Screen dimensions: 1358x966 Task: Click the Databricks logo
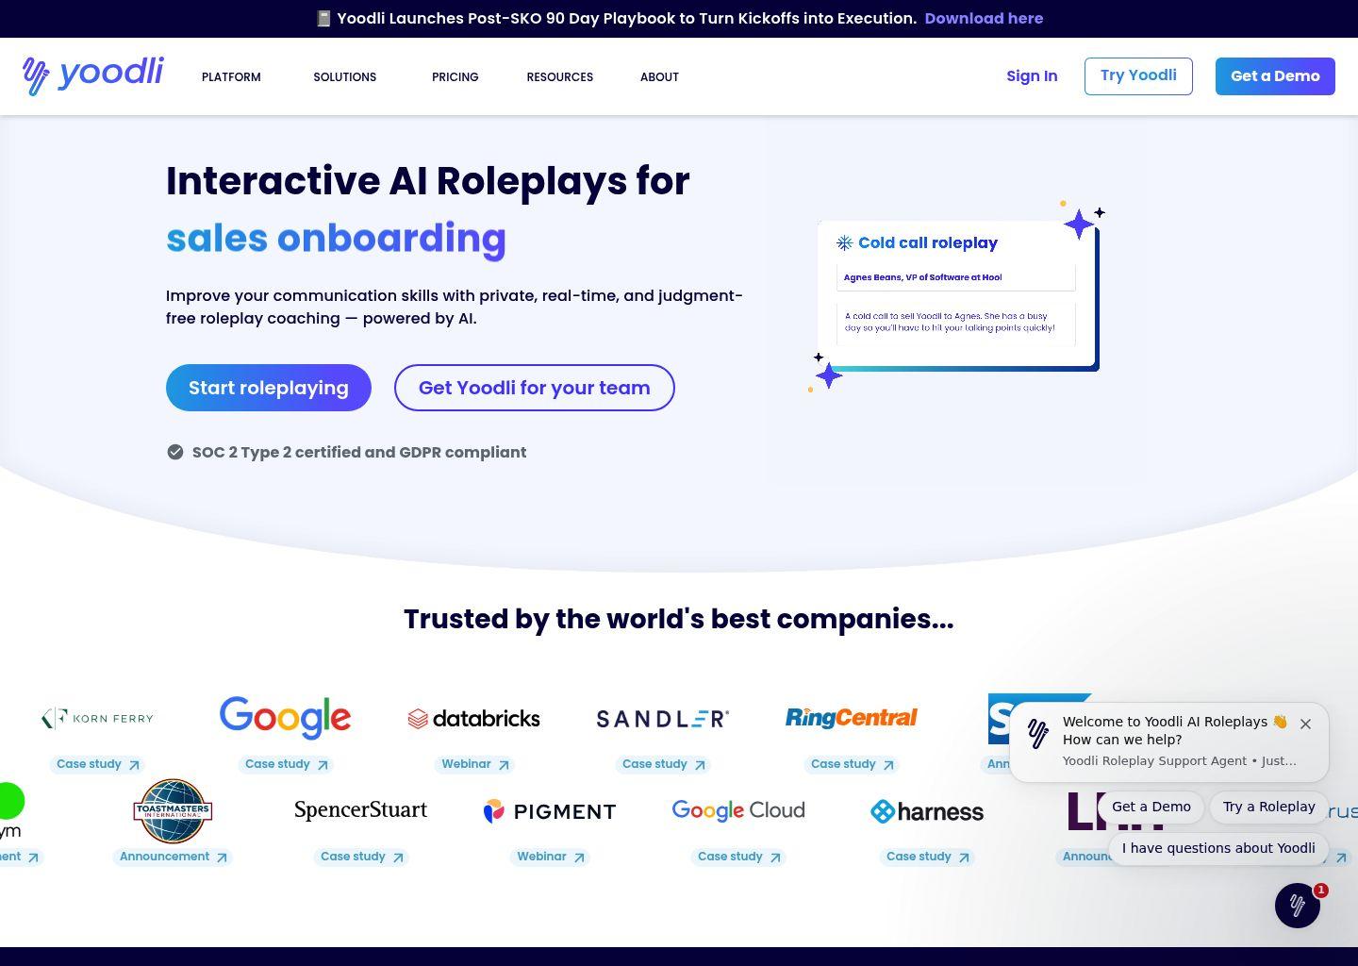point(473,719)
